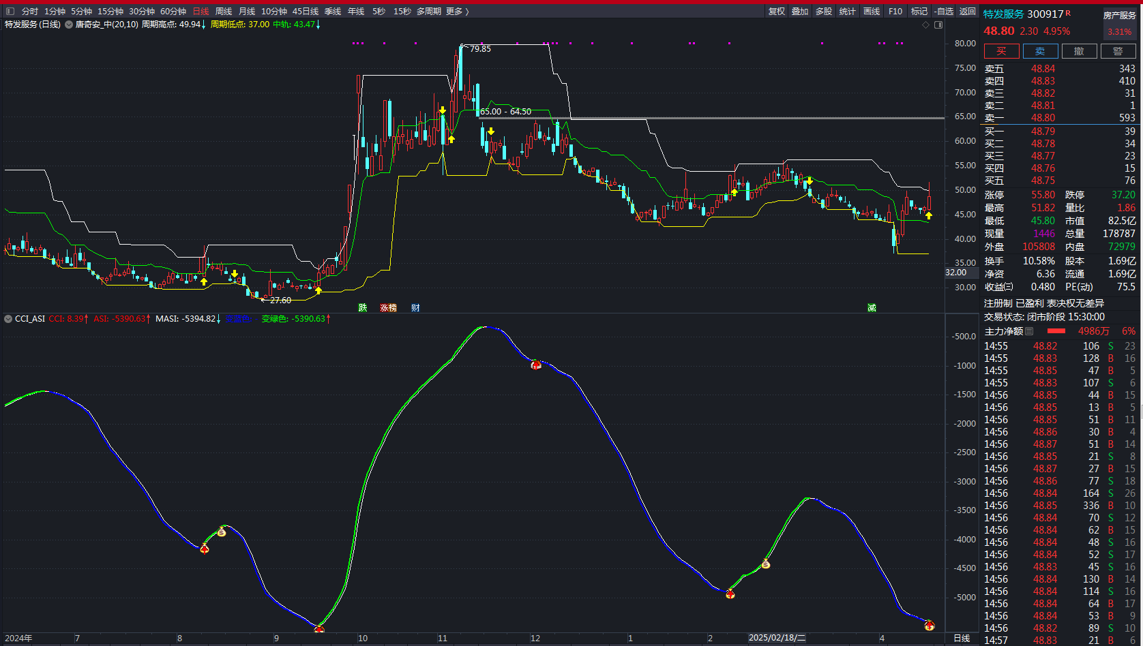
Task: Select the 10分钟 period
Action: pos(274,11)
